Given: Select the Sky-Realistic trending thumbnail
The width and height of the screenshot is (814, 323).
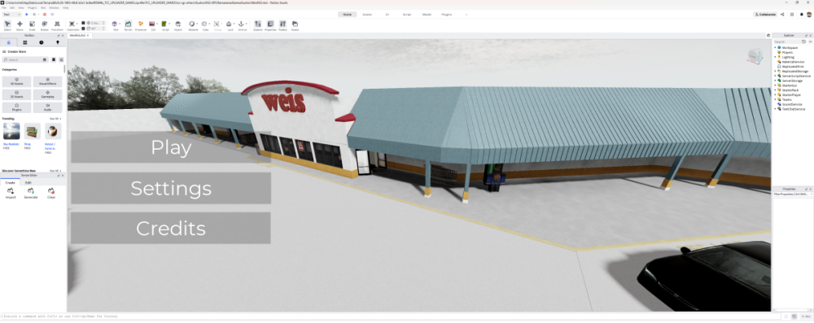Looking at the screenshot, I should coord(11,131).
